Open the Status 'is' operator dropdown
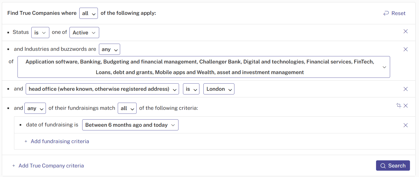 coord(40,33)
